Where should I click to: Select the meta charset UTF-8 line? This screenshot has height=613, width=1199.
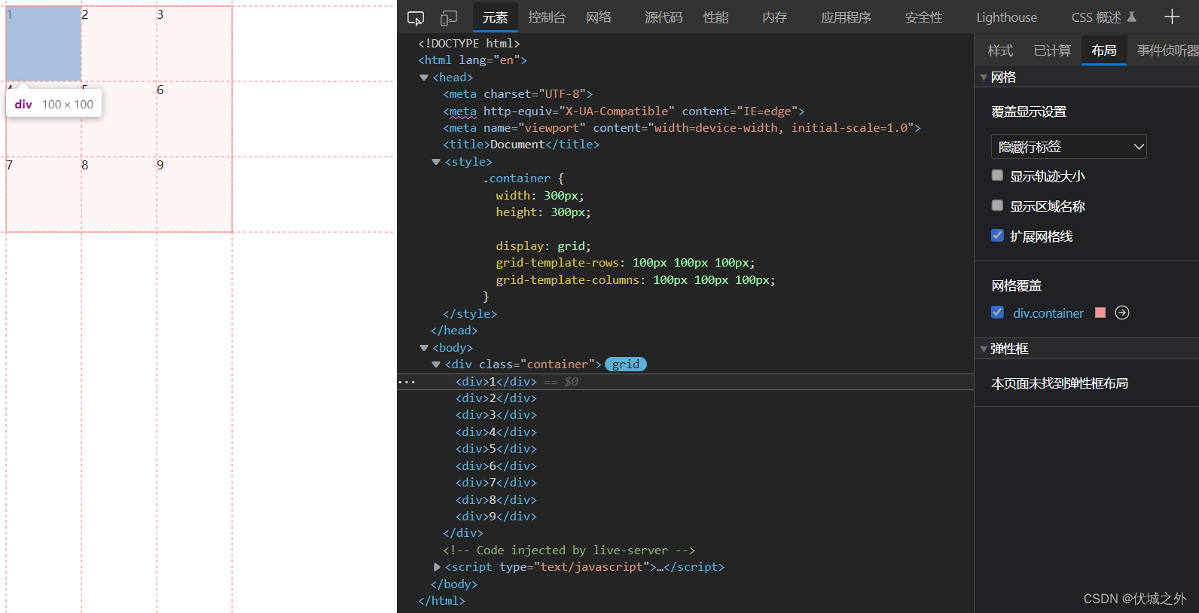click(x=518, y=94)
